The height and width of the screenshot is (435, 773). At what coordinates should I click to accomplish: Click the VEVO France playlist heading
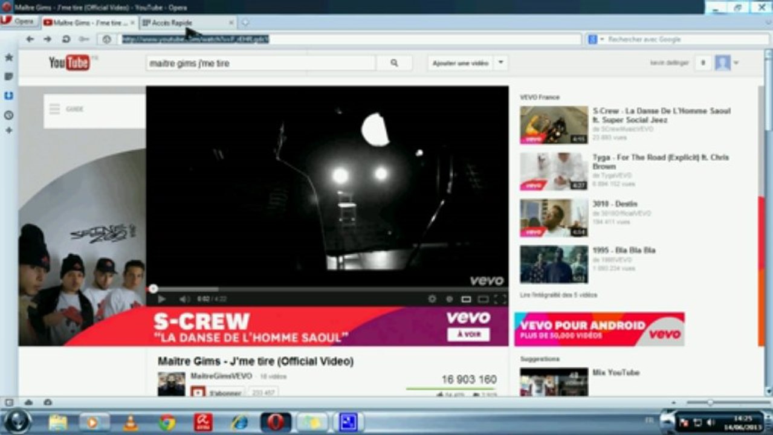tap(540, 97)
